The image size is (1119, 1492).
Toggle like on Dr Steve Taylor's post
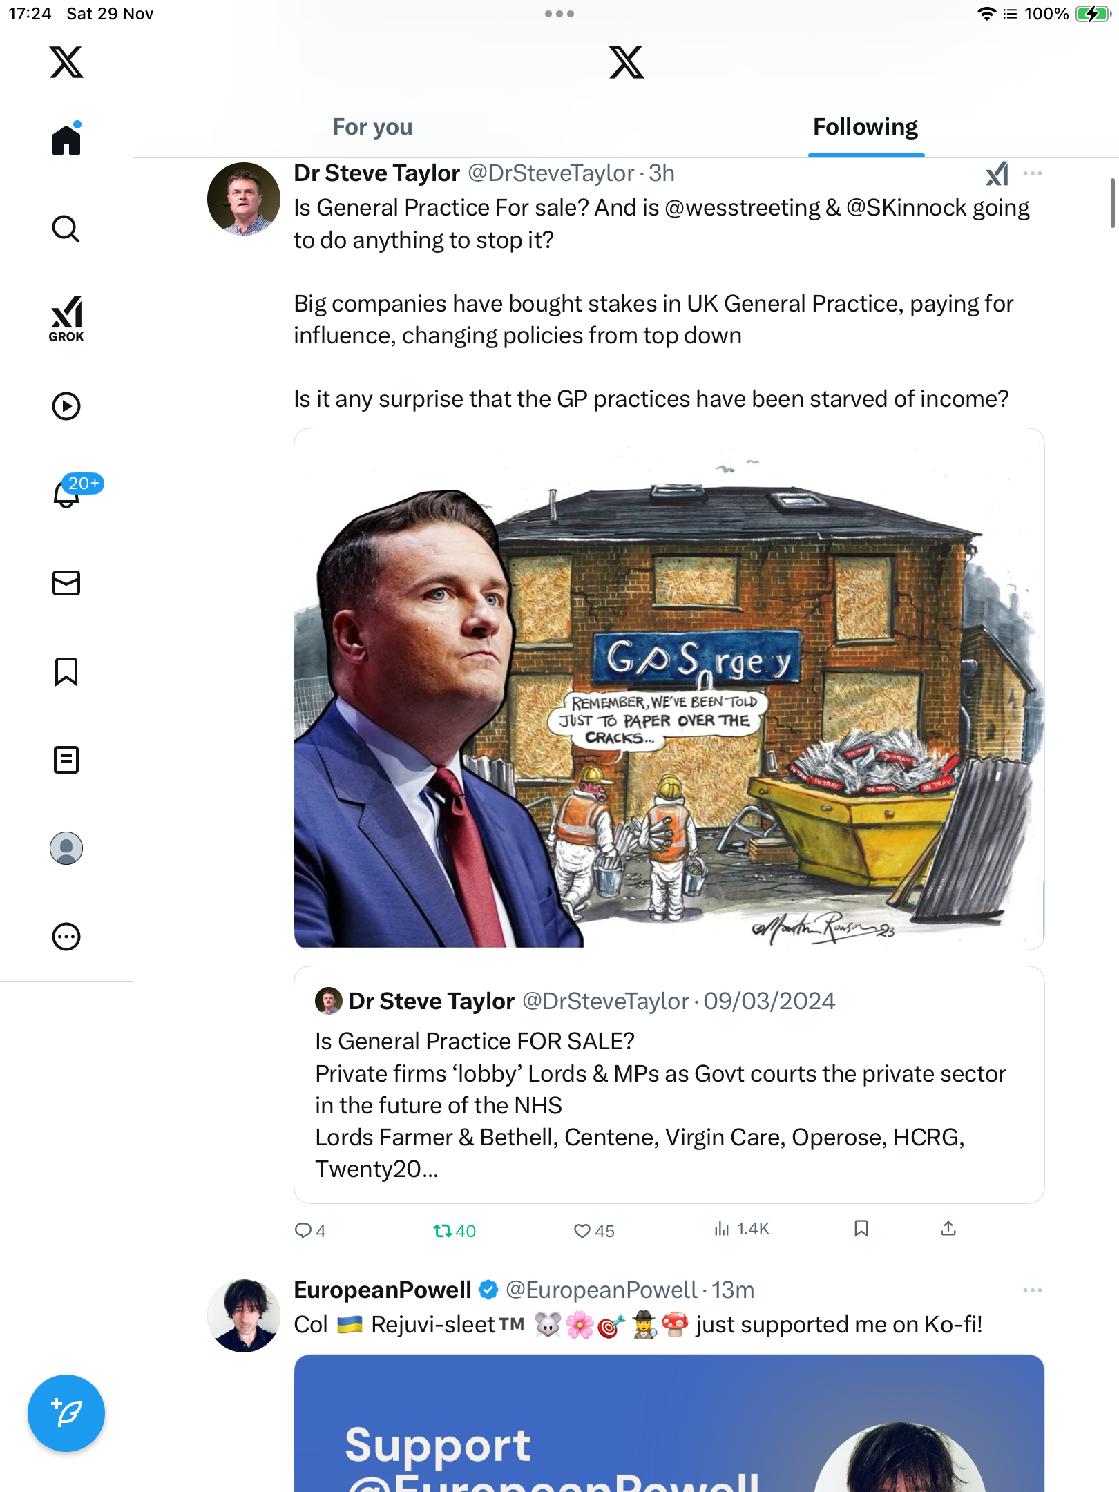582,1231
